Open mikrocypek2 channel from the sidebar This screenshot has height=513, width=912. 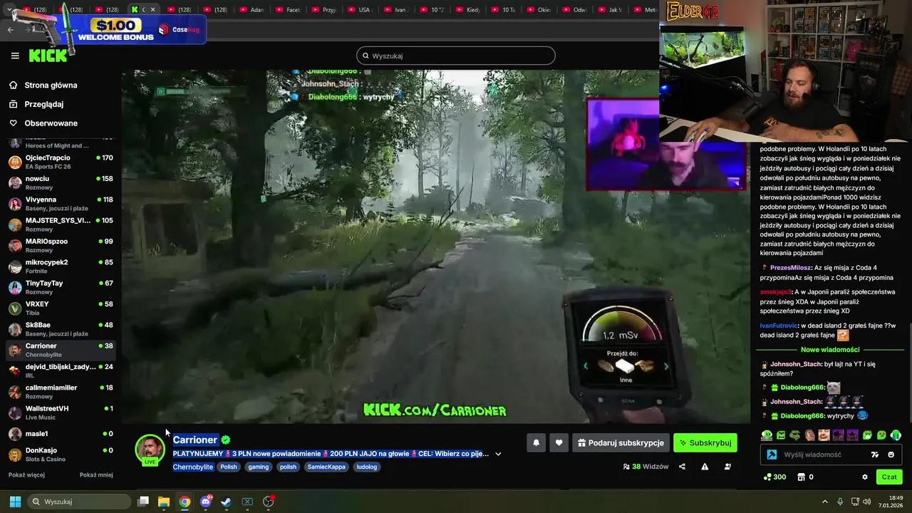pyautogui.click(x=61, y=266)
